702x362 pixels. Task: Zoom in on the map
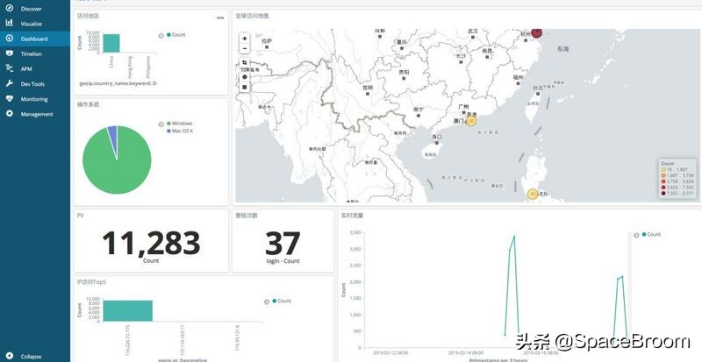pos(245,39)
